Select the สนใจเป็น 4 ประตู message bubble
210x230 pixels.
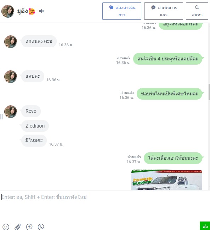click(168, 59)
